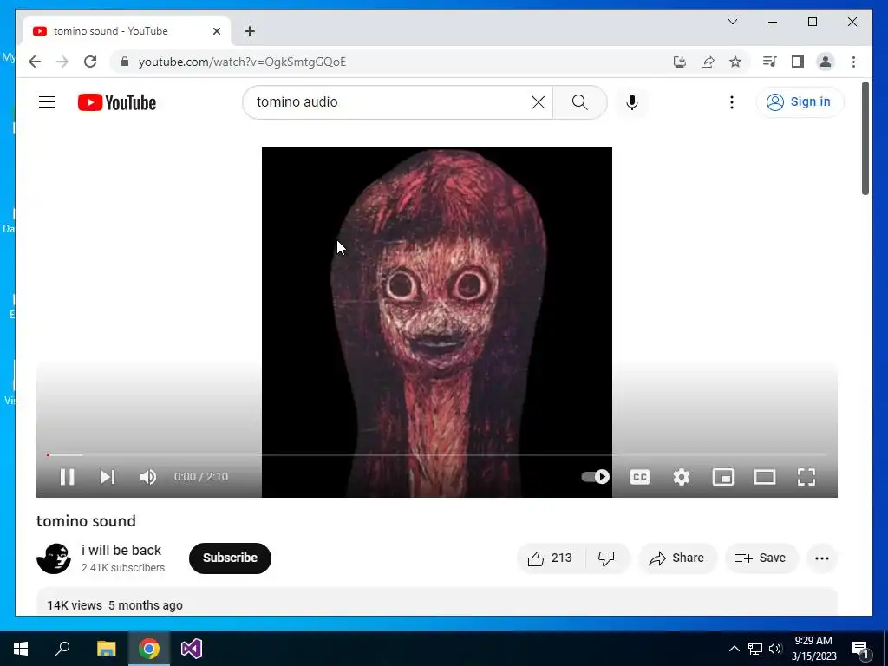888x666 pixels.
Task: Subscribe to 'i will be back'
Action: tap(230, 558)
